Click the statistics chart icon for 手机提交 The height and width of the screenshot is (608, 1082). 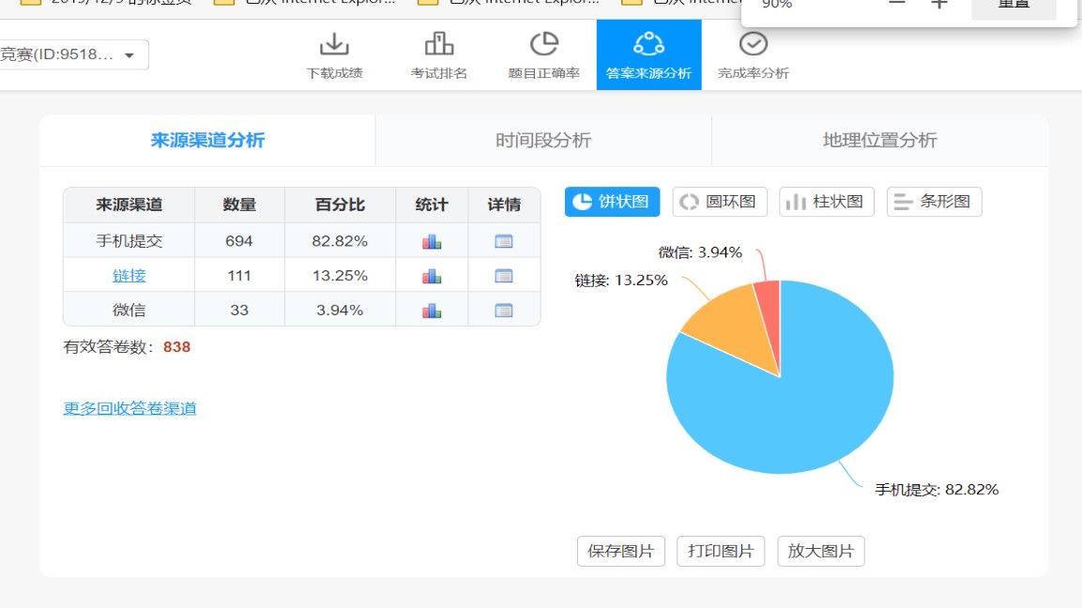[432, 241]
